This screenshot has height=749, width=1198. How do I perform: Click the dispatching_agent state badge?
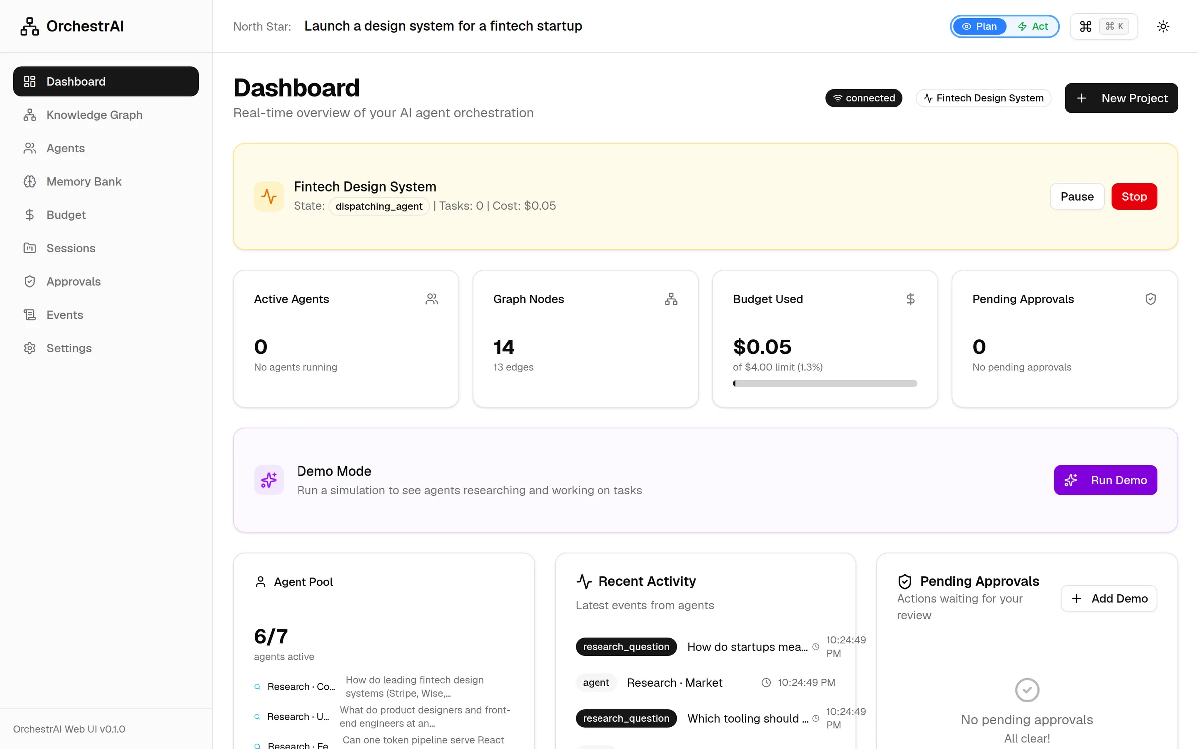pos(379,206)
